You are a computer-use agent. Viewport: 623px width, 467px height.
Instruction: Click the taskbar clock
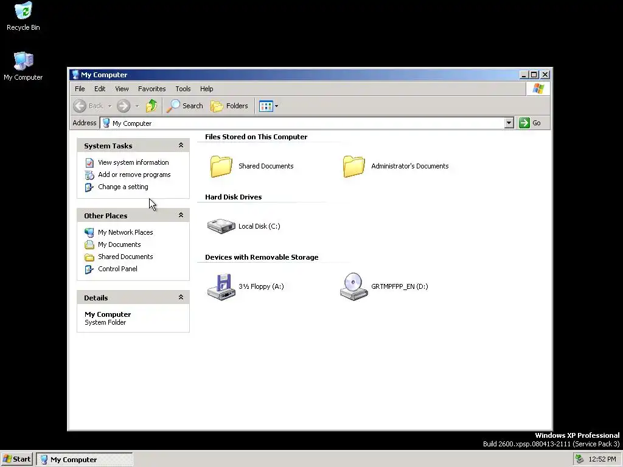point(602,460)
